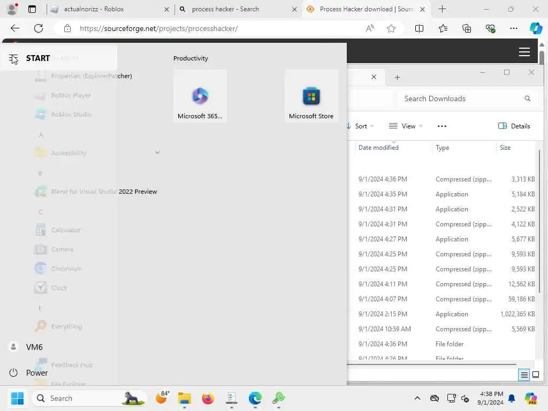This screenshot has width=548, height=411.
Task: Click the Windows Start button on taskbar
Action: click(x=17, y=398)
